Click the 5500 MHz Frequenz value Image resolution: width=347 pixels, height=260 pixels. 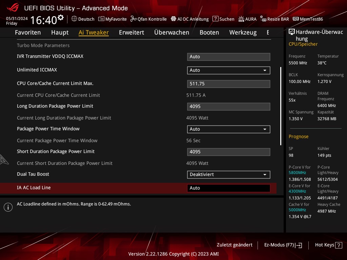pyautogui.click(x=298, y=63)
